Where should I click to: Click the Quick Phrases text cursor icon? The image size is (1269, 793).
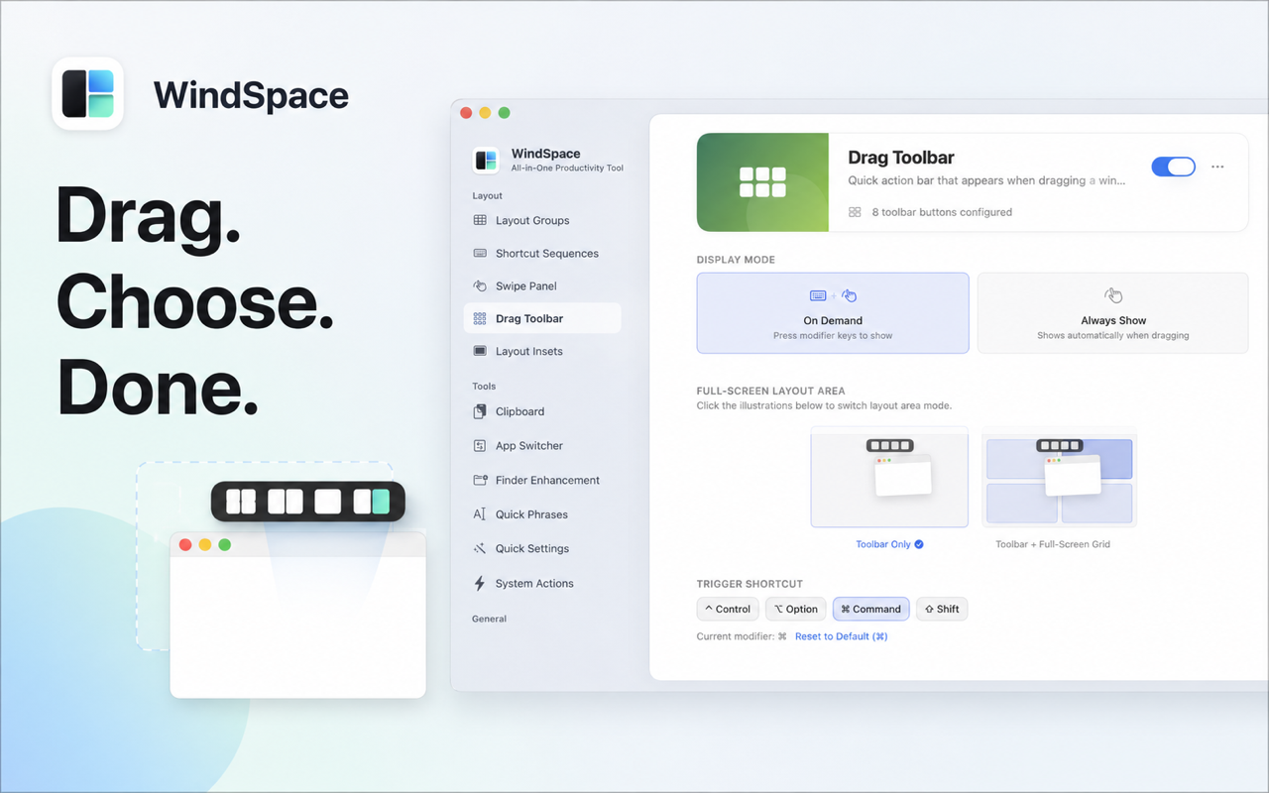(x=480, y=514)
